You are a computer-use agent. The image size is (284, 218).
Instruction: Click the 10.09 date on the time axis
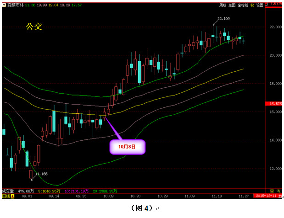tap(108, 196)
